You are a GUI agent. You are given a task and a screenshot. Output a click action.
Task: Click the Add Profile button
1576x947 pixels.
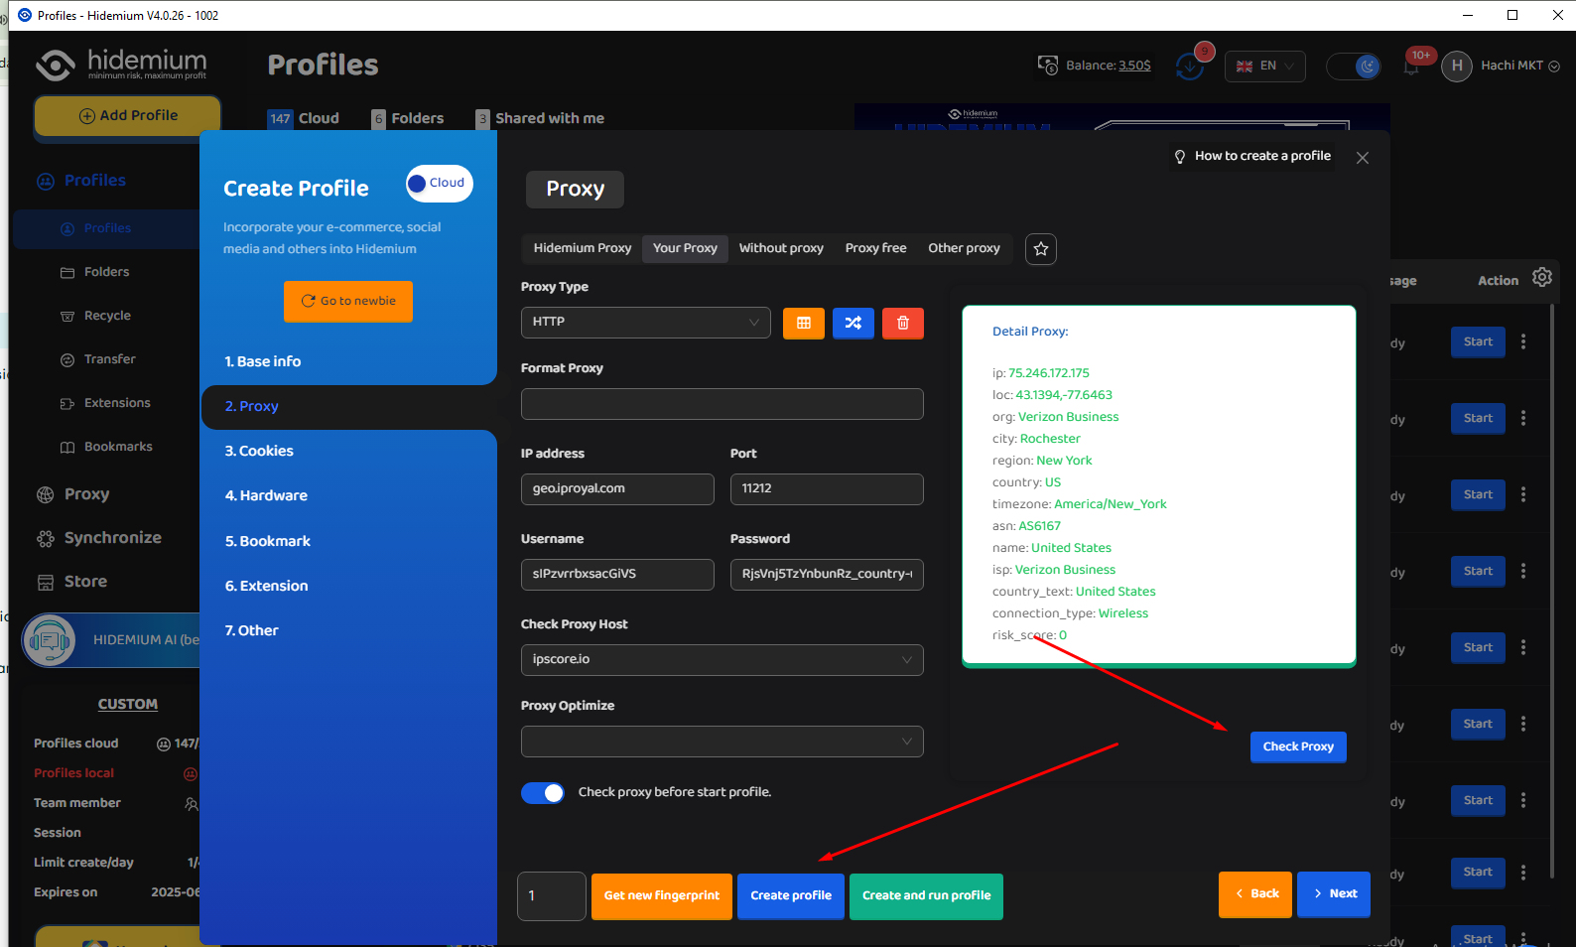[x=128, y=116]
